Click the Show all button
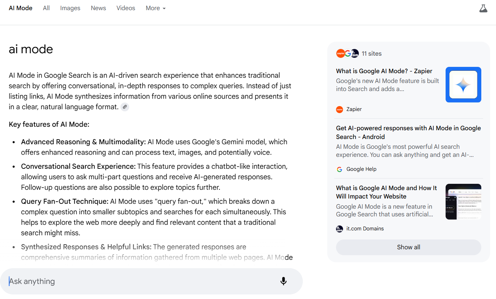496x299 pixels. [408, 247]
